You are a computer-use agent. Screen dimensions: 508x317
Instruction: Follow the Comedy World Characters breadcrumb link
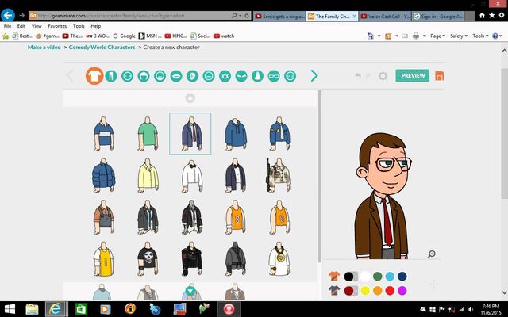pos(102,48)
